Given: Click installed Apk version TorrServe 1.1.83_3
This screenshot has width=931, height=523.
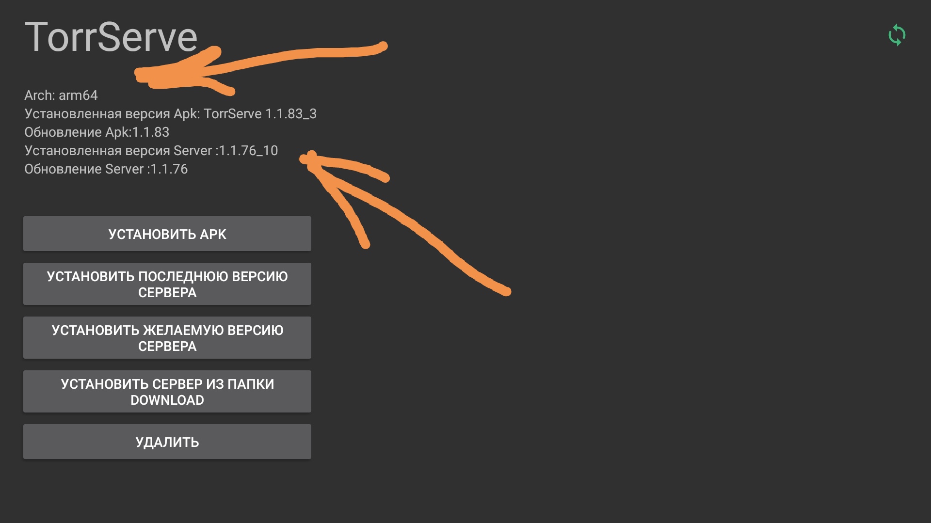Looking at the screenshot, I should pos(170,114).
